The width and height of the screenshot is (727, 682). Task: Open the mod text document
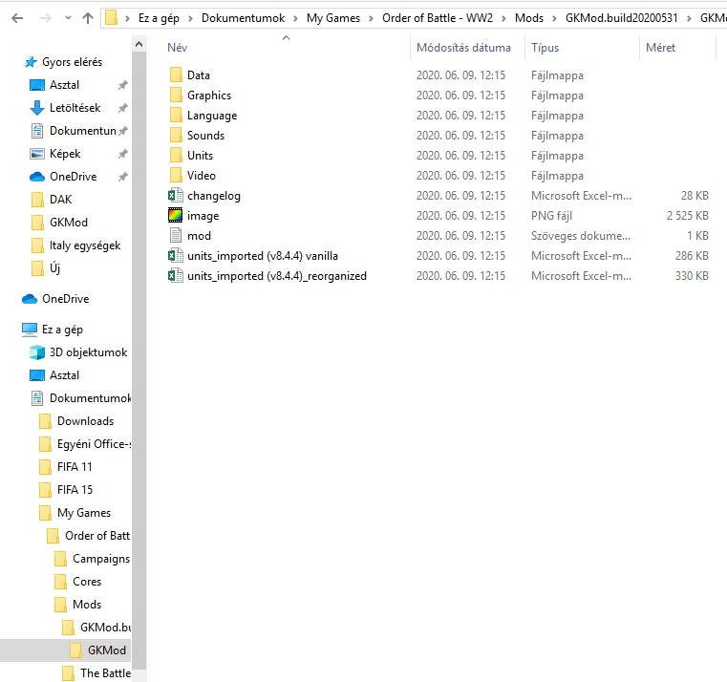(x=199, y=236)
